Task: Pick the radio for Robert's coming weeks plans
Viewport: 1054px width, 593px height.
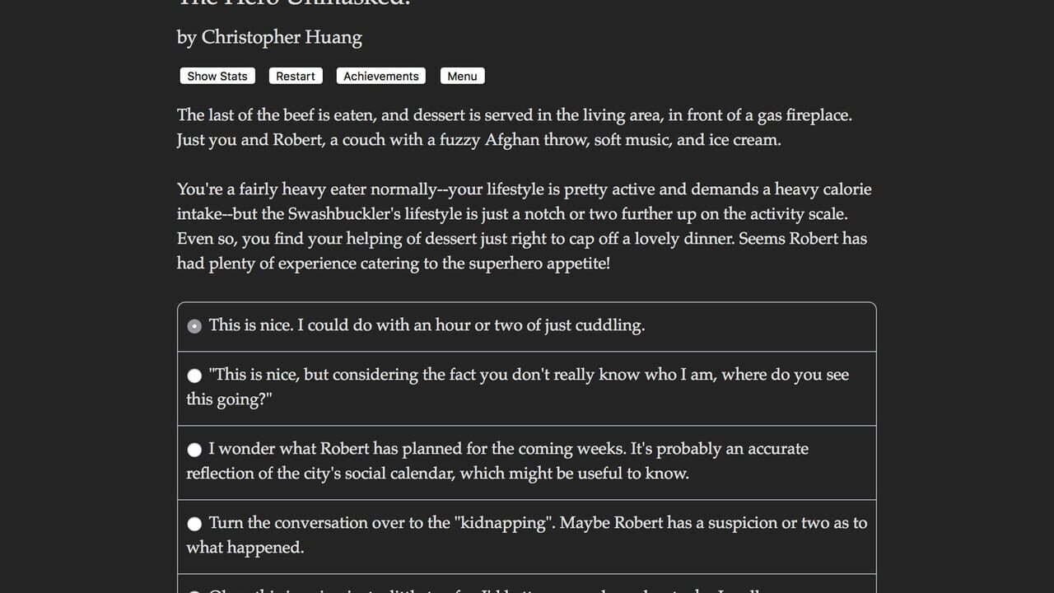Action: pos(194,450)
